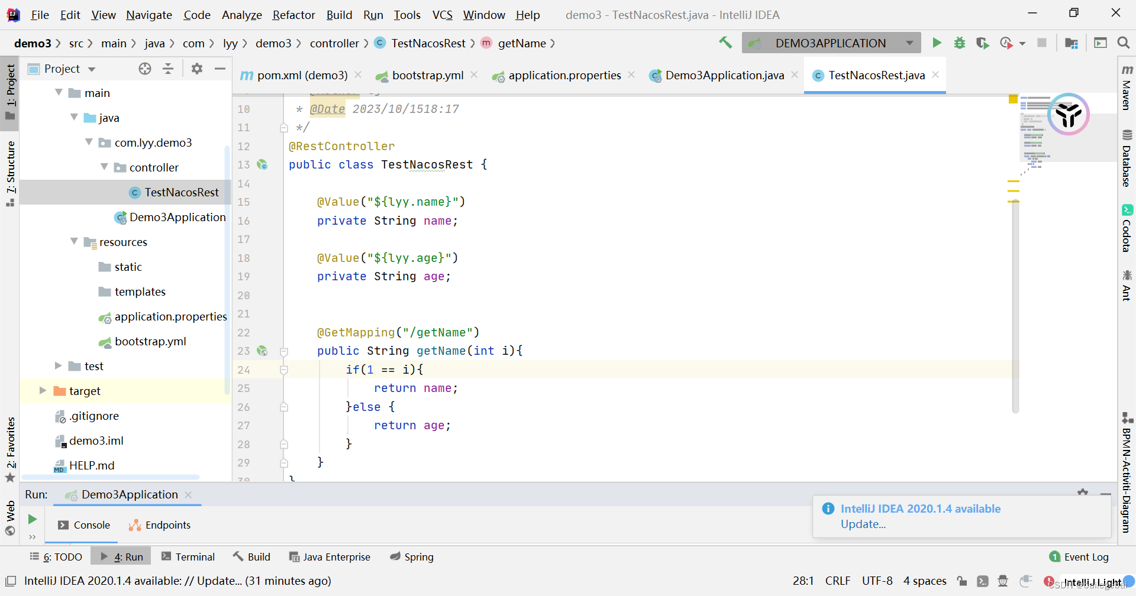Open the Spring tool window

[x=412, y=557]
